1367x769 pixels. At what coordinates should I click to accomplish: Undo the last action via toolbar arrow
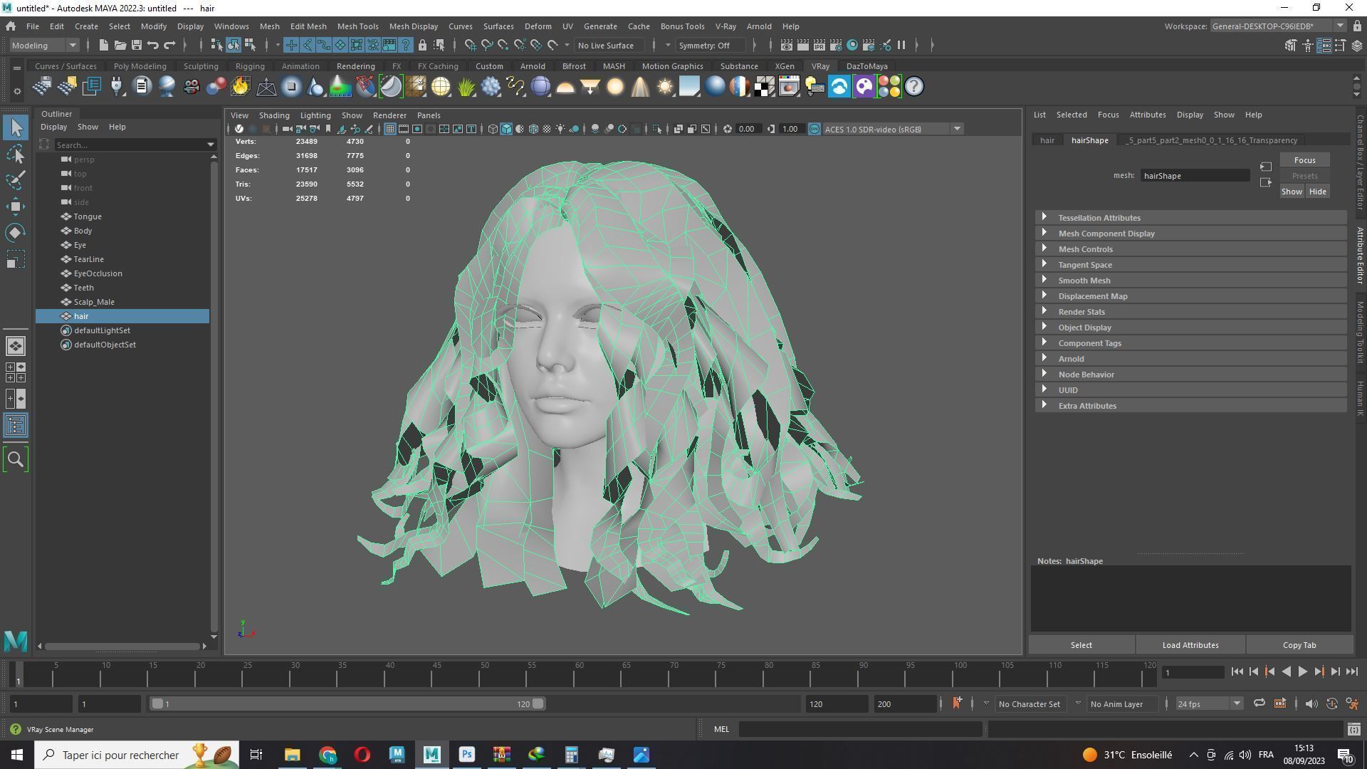(152, 46)
